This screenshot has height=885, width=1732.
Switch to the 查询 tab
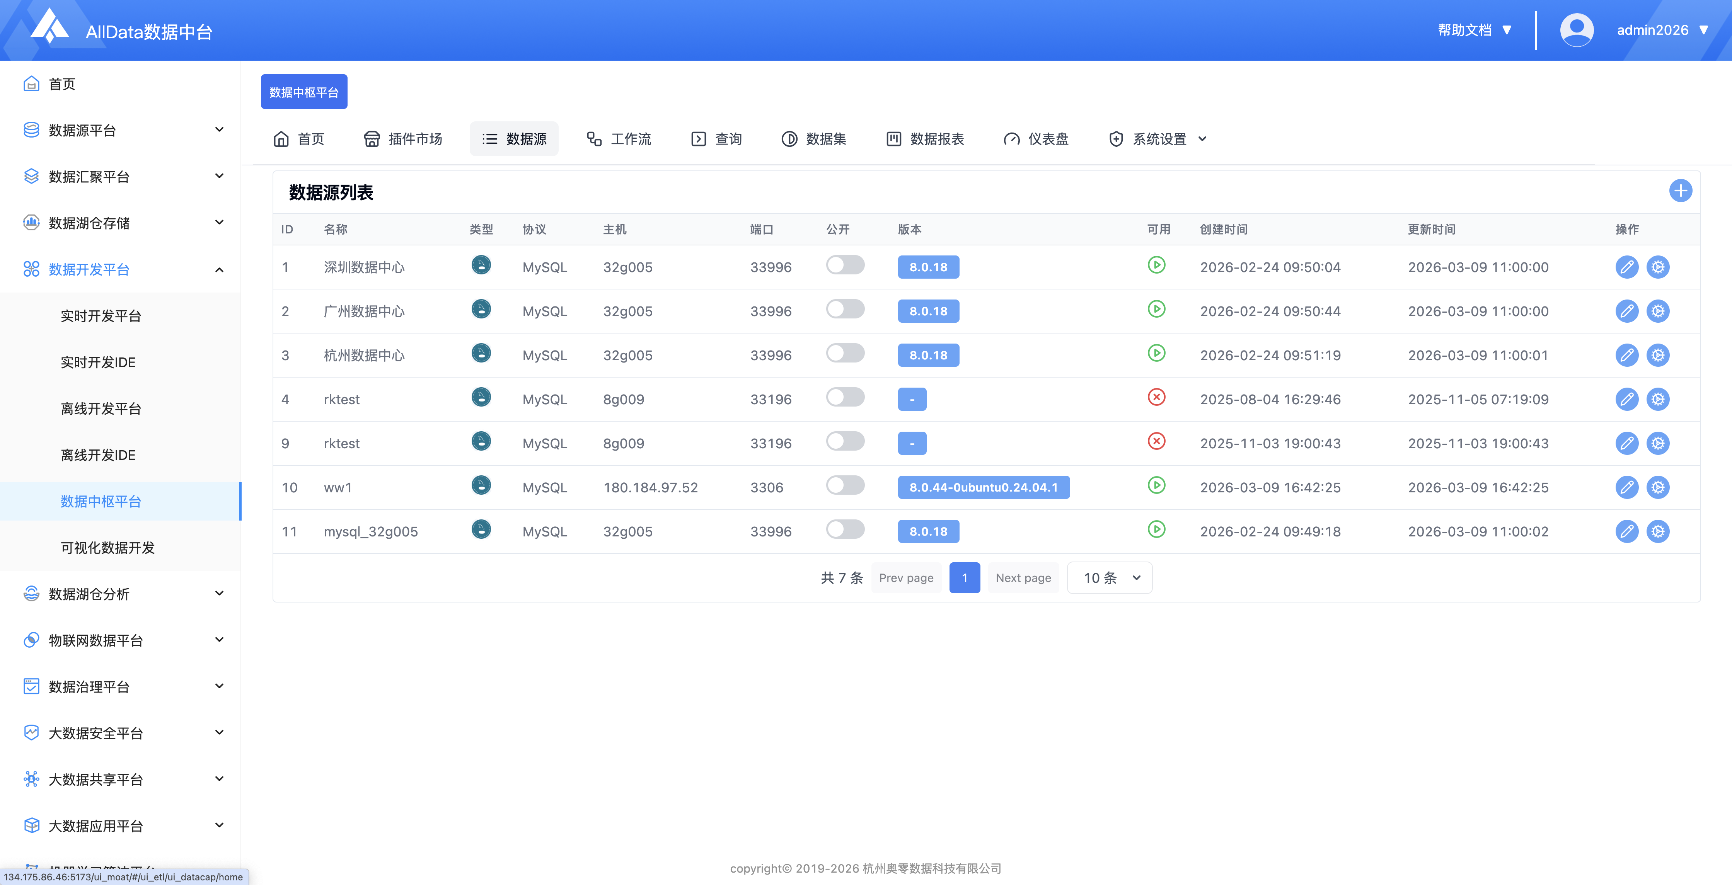pyautogui.click(x=716, y=139)
